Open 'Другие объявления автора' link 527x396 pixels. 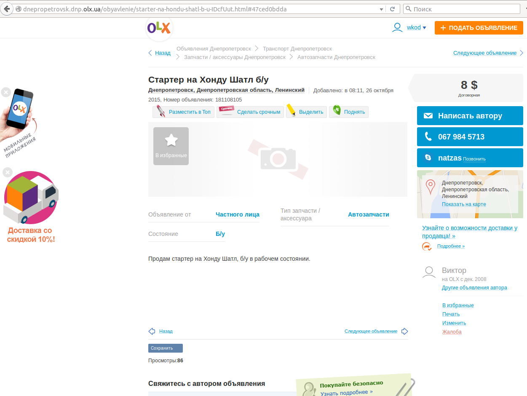tap(474, 288)
